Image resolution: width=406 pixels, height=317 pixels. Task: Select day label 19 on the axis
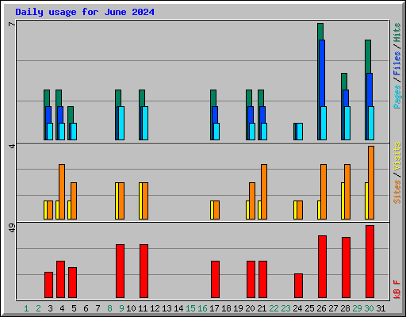coord(238,308)
